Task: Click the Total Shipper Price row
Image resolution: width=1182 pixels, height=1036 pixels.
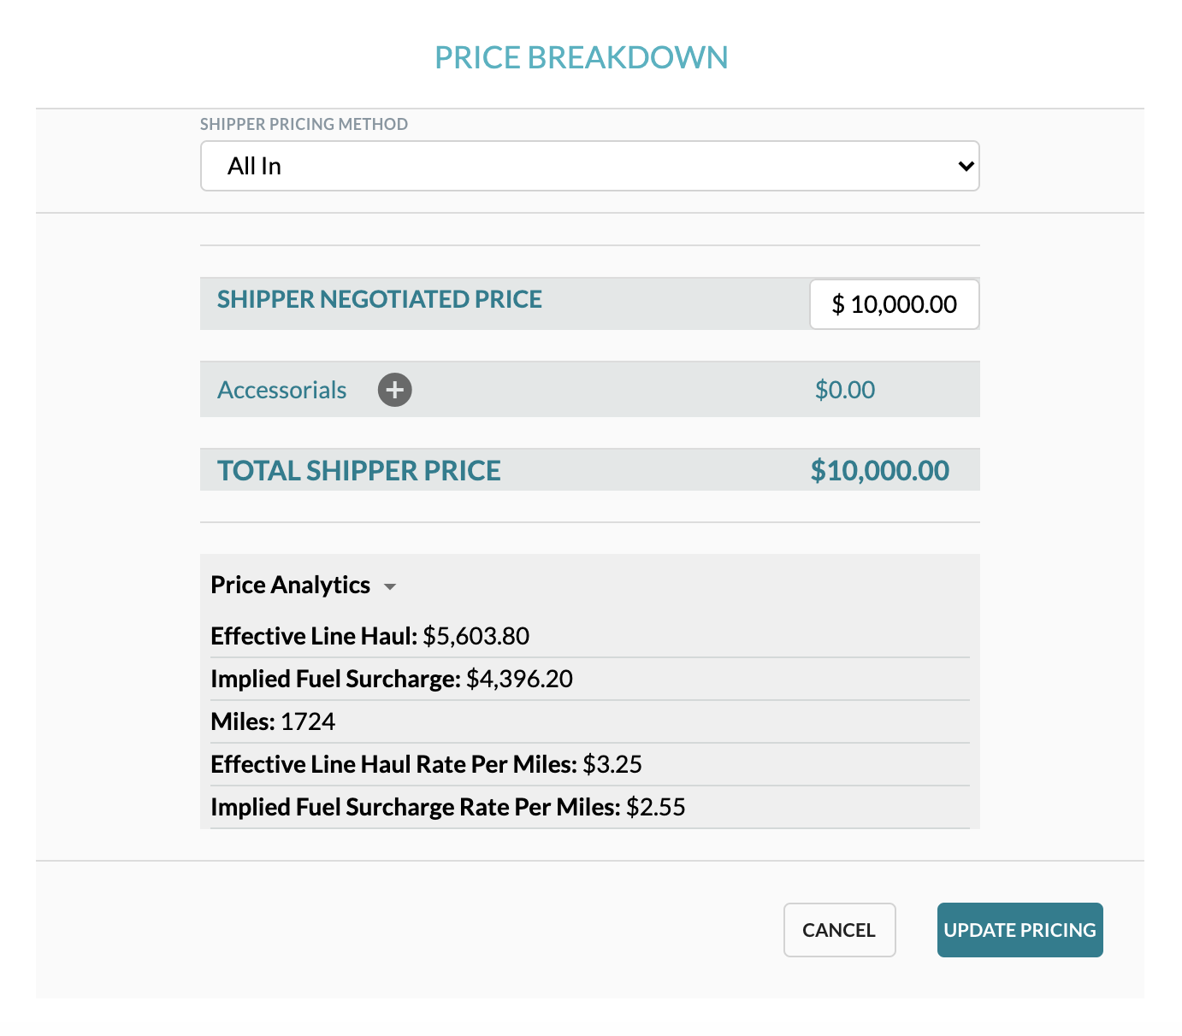Action: [589, 469]
